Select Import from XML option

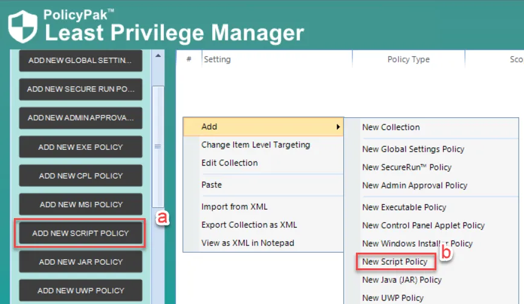point(233,207)
